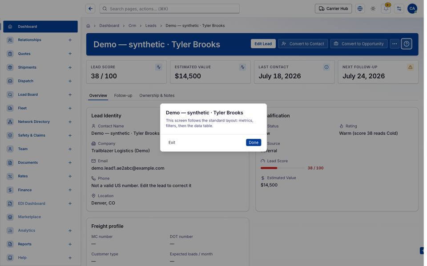Image resolution: width=427 pixels, height=266 pixels.
Task: Click the Lead Score activity icon
Action: tap(158, 67)
